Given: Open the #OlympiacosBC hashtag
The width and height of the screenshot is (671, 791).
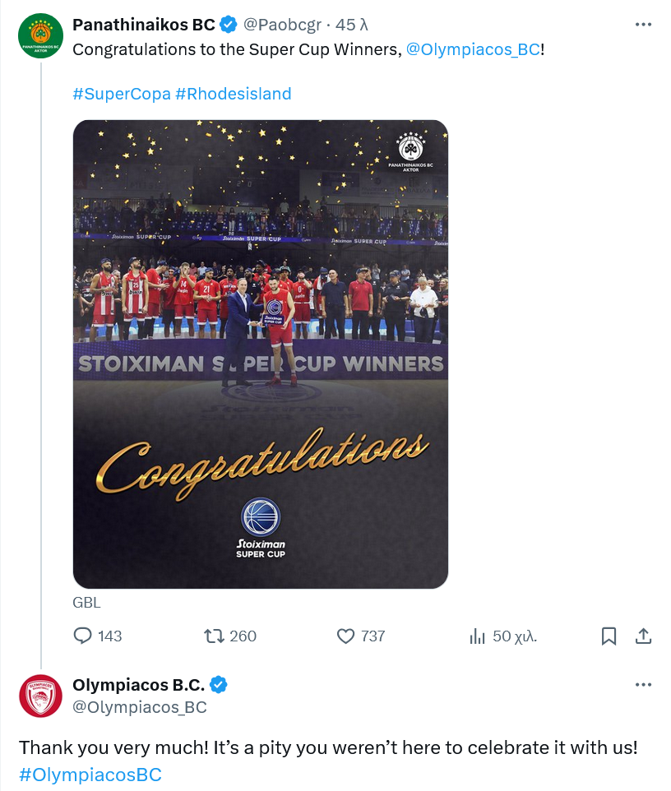Looking at the screenshot, I should (x=90, y=775).
